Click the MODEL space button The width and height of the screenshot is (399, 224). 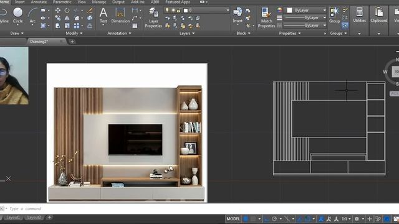233,218
